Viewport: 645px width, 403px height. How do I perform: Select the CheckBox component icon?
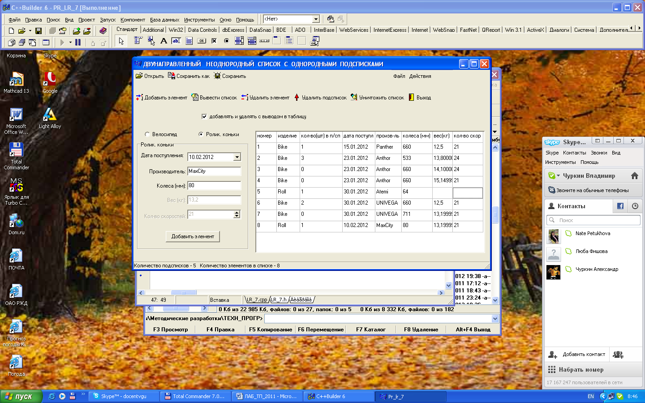pos(214,41)
